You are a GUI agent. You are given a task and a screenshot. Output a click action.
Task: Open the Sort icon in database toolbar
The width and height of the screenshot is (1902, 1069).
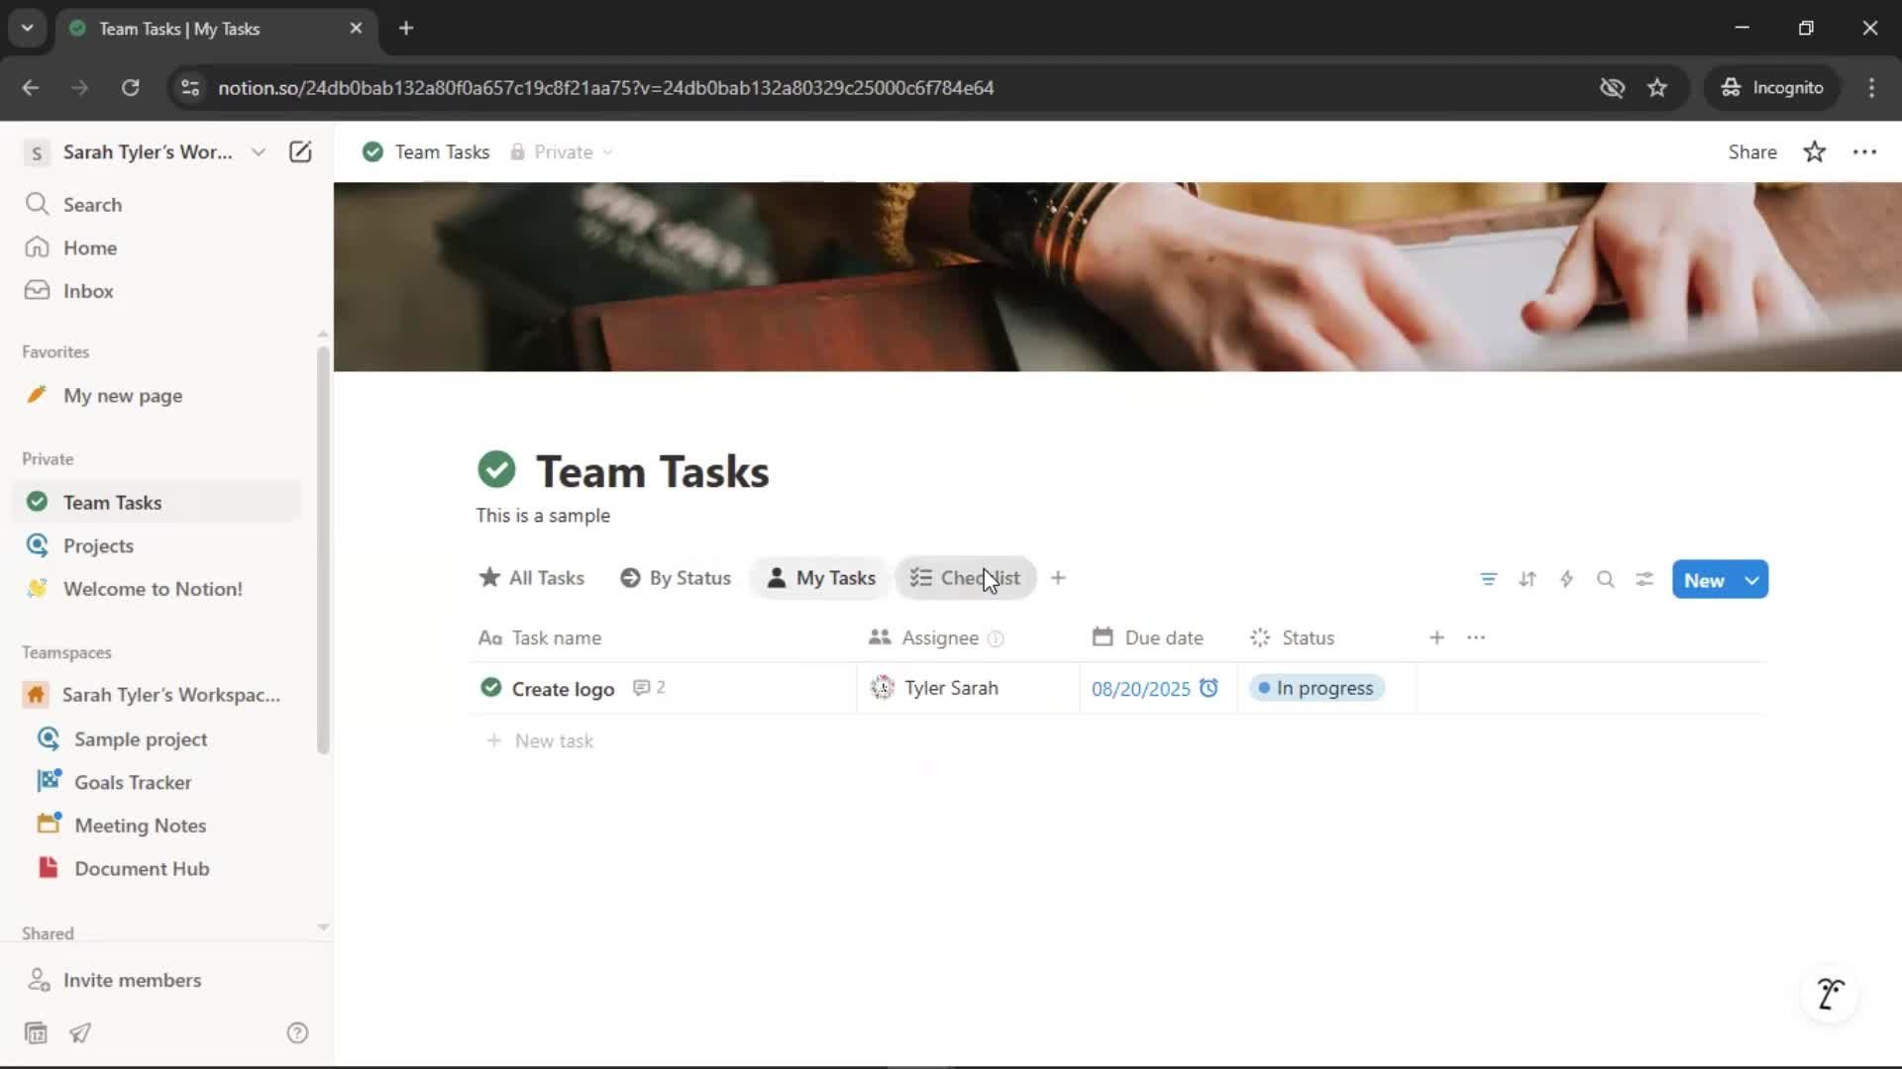pyautogui.click(x=1528, y=580)
